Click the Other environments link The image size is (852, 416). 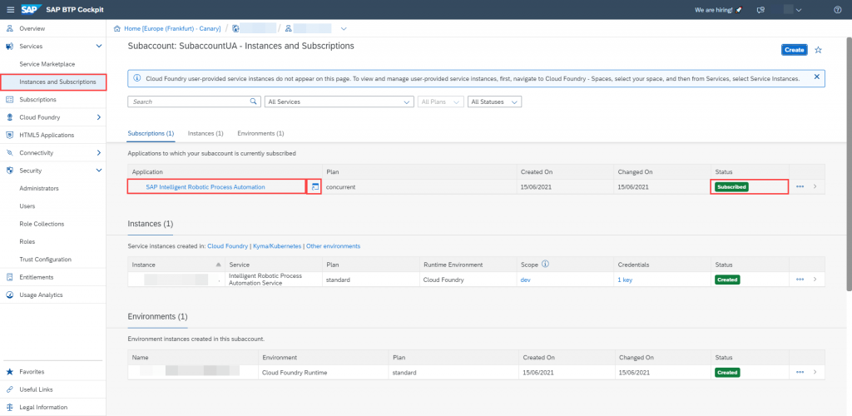click(x=333, y=246)
